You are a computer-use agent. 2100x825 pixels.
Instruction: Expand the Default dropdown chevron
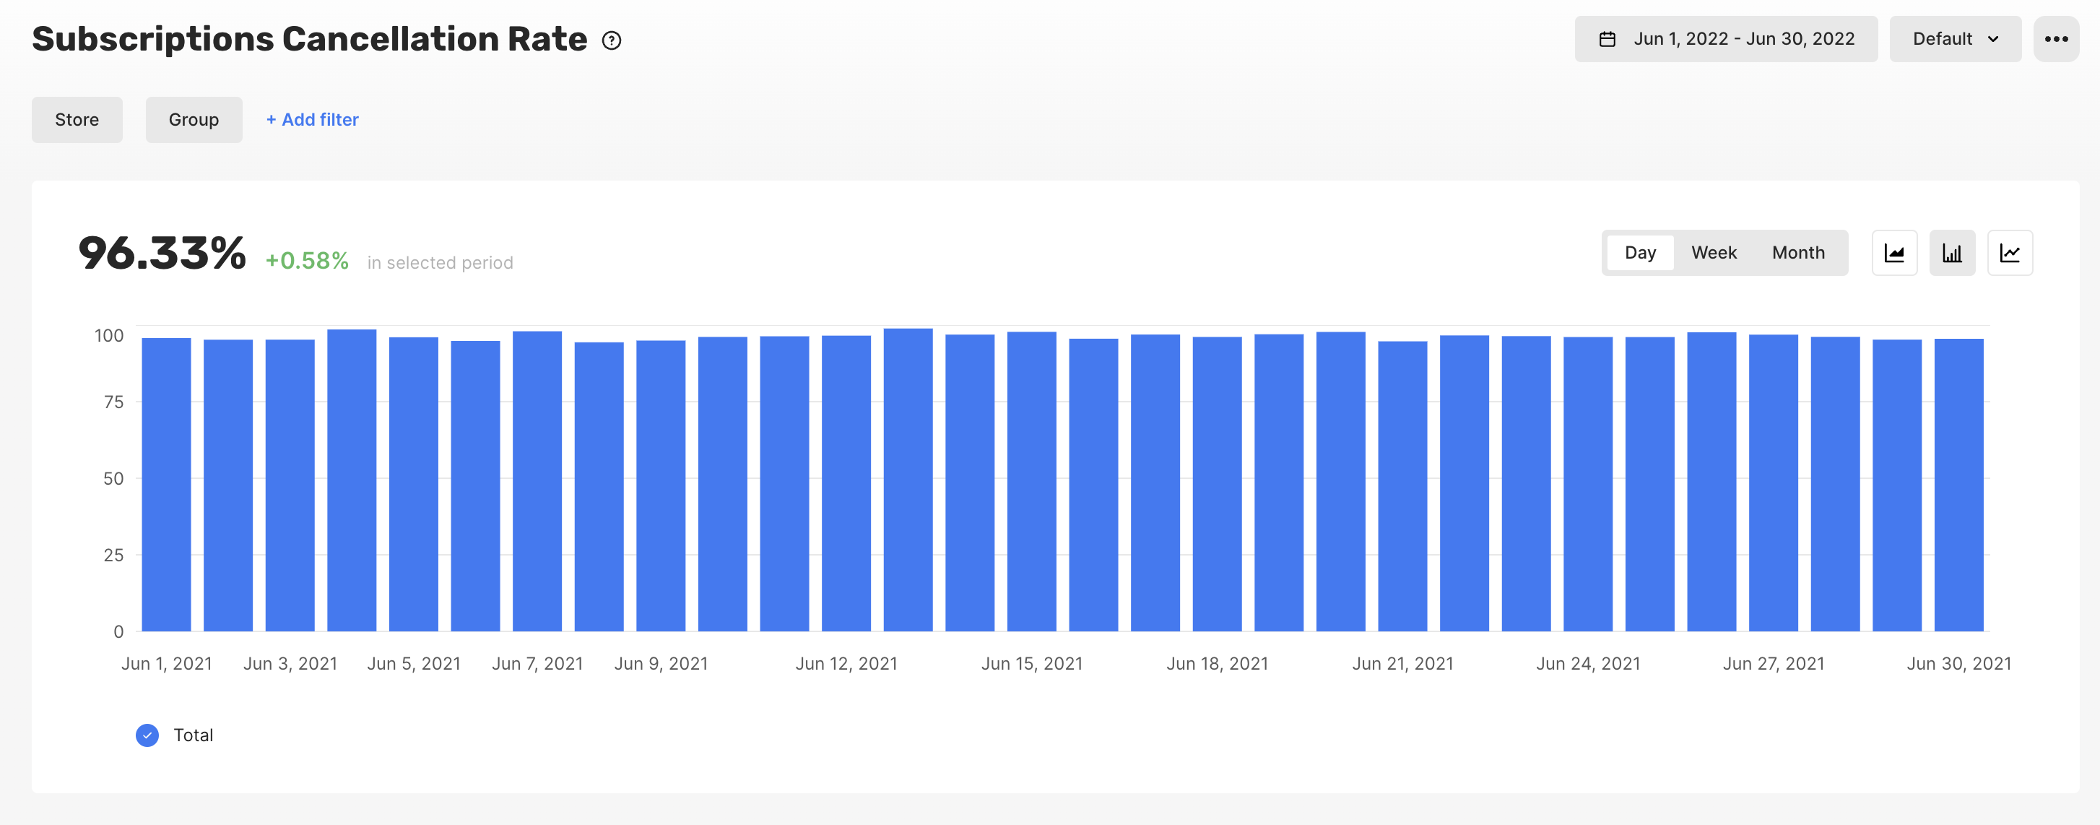(1993, 39)
